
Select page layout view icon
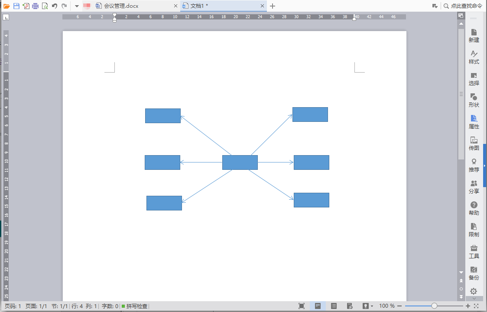click(x=318, y=306)
